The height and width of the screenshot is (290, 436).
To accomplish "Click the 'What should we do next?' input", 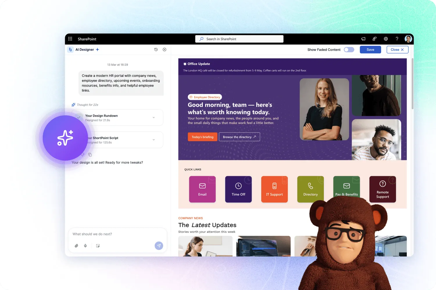I will [x=117, y=234].
